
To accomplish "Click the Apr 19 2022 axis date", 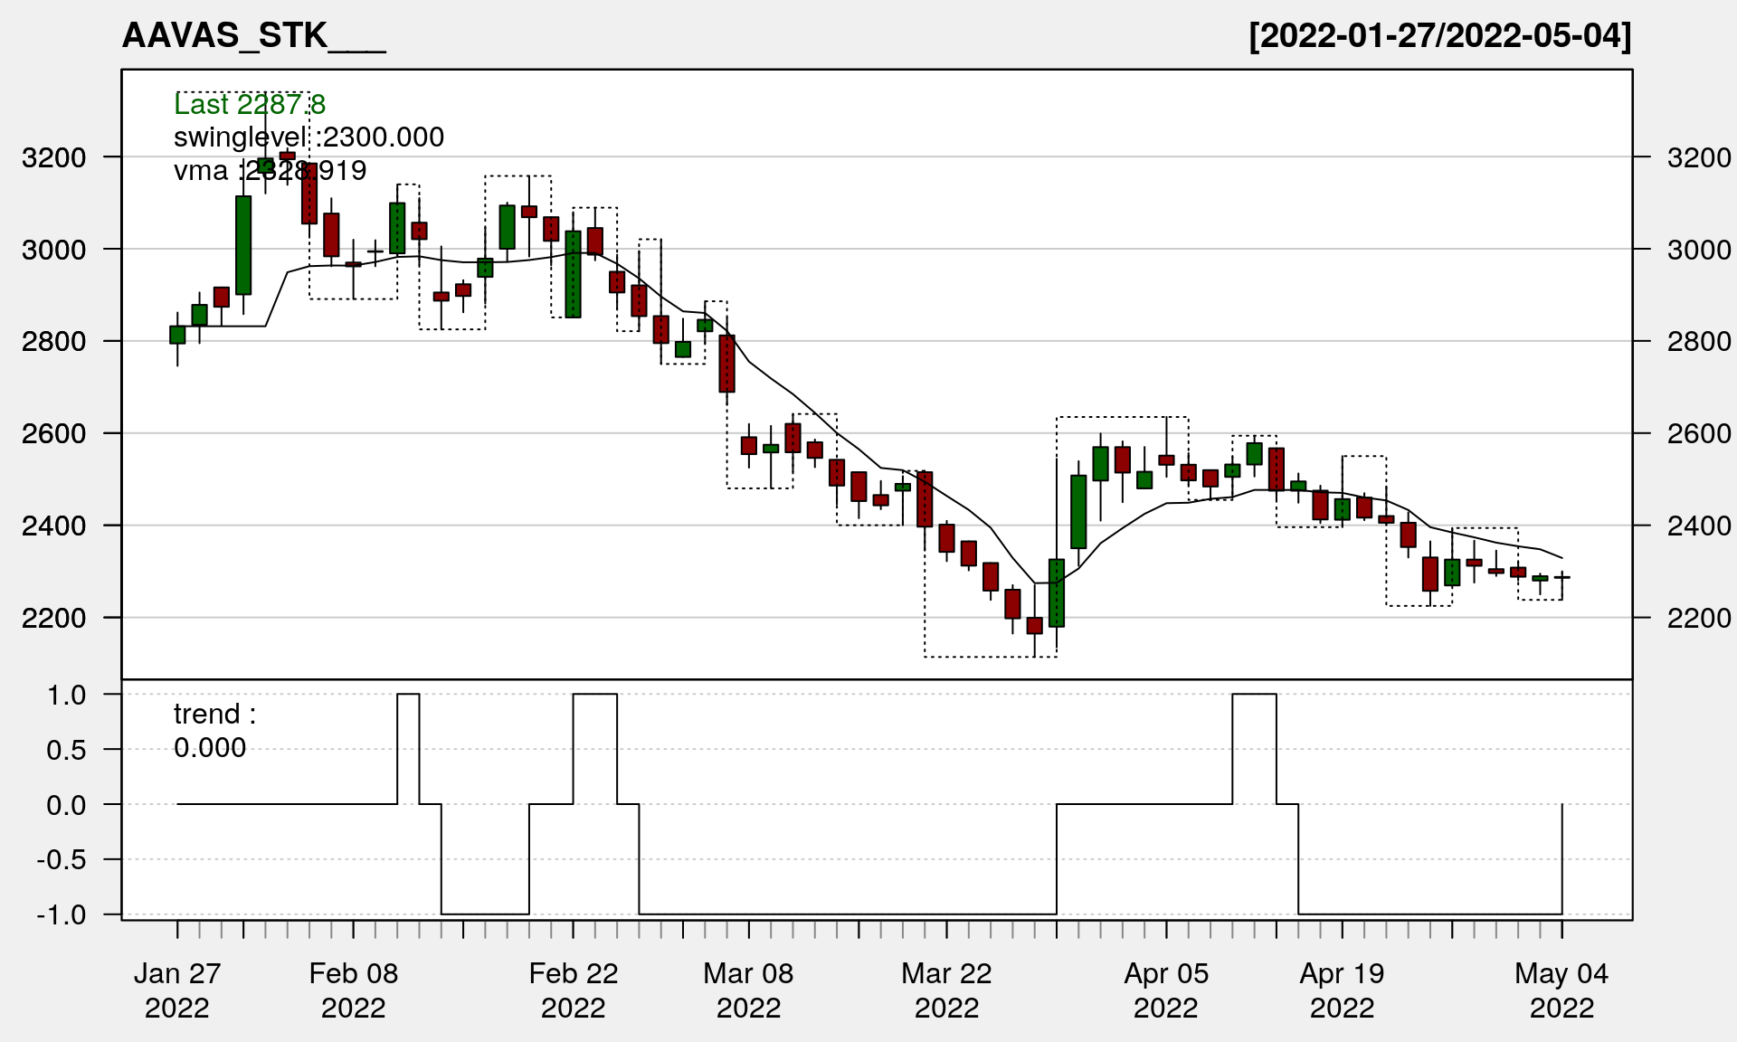I will 1342,990.
